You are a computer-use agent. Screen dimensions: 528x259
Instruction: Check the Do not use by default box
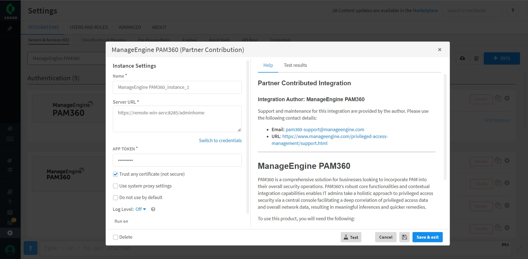pyautogui.click(x=116, y=198)
